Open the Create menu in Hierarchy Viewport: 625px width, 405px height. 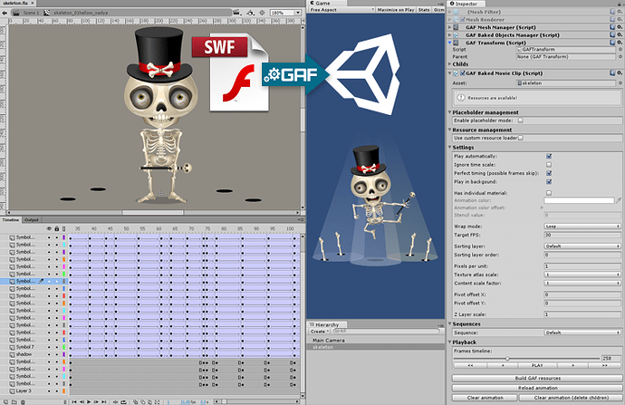[319, 332]
